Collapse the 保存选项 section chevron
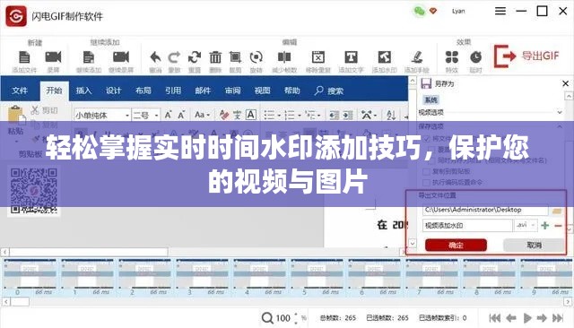Screen dimensions: 574x328 560,126
